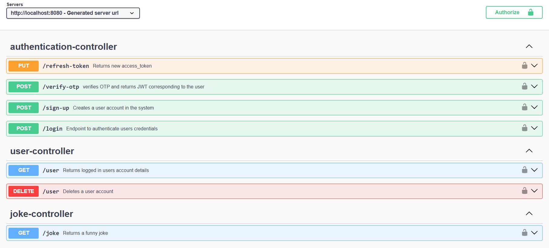Click lock icon on POST /sign-up row

coord(525,107)
